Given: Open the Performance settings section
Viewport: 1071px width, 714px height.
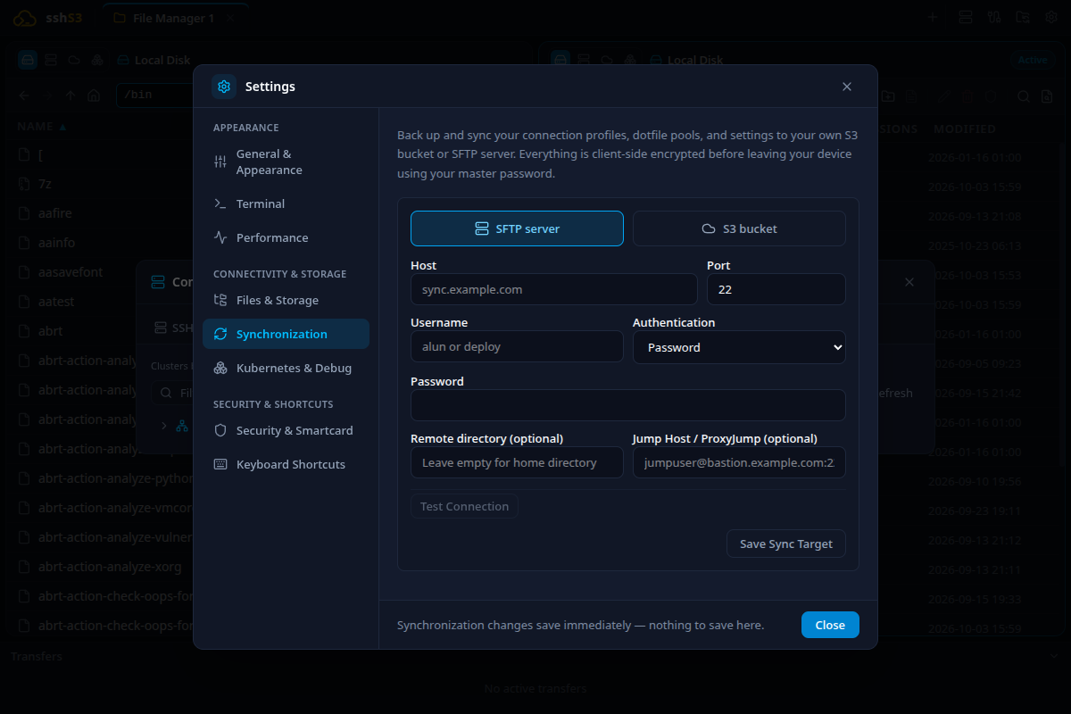Looking at the screenshot, I should tap(286, 237).
